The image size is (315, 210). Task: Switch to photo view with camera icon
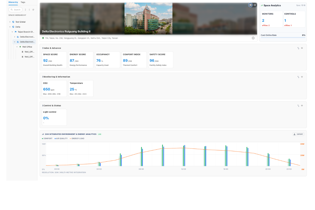point(250,5)
